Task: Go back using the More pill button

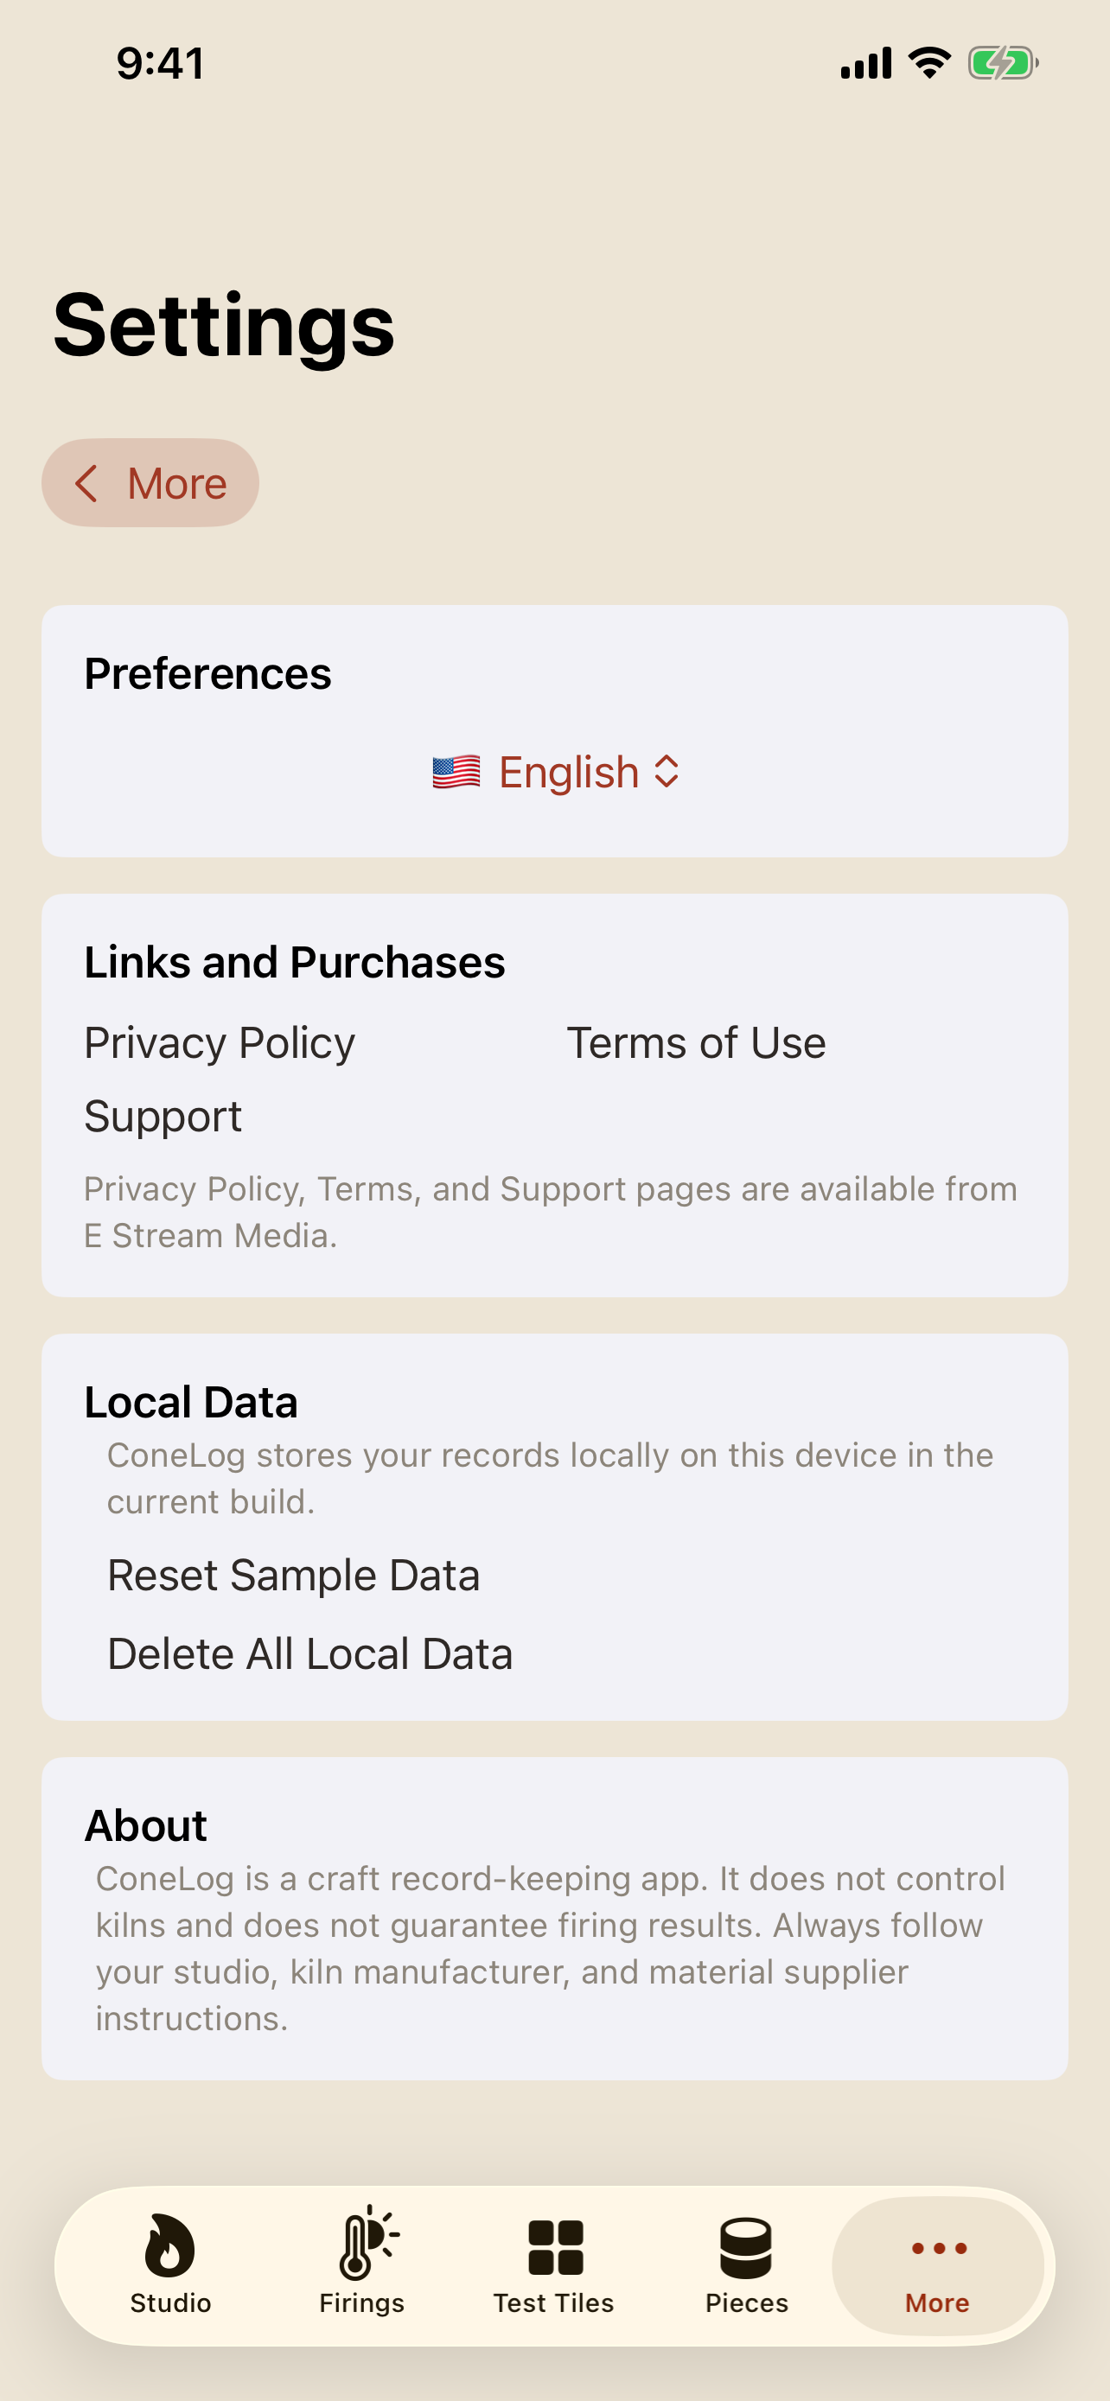Action: click(x=150, y=483)
